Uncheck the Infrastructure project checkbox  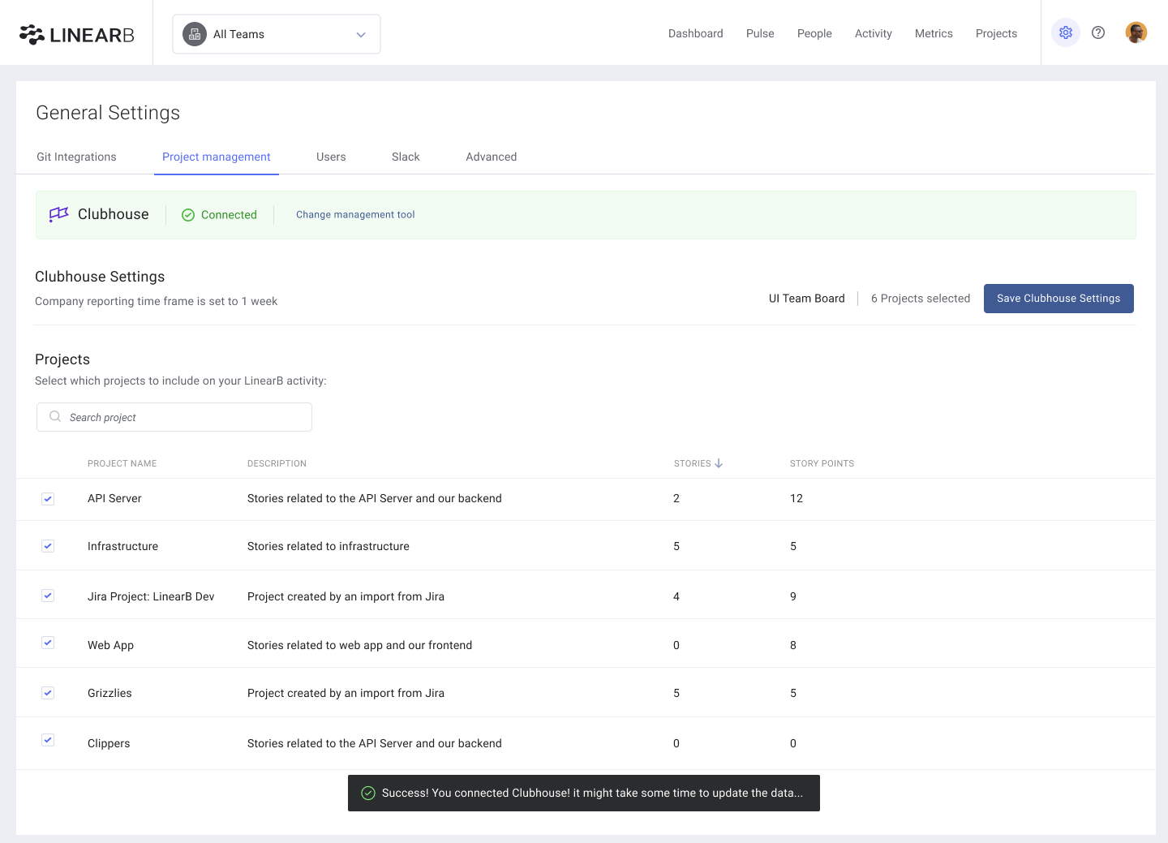tap(48, 546)
